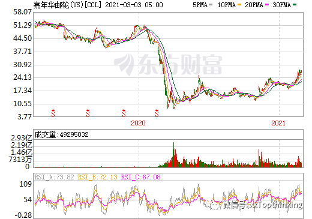This screenshot has height=219, width=312.
Task: Click the 58.07 price axis value
Action: (x=22, y=12)
